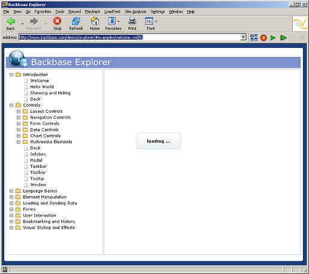
Task: Open the Site Analysis menu
Action: 136,12
